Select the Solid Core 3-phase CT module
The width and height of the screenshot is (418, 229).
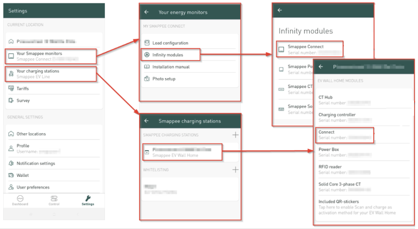click(364, 187)
